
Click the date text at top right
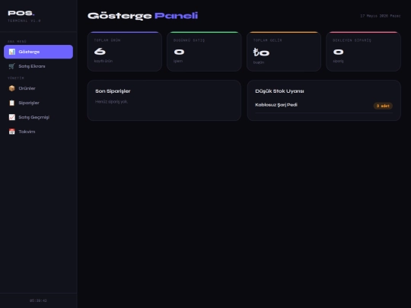click(381, 16)
